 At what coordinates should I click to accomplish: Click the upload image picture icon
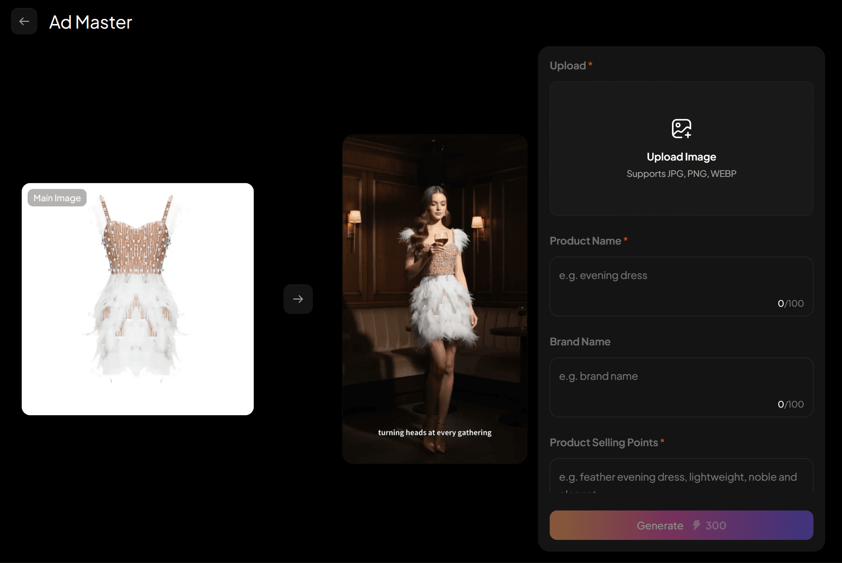click(x=681, y=129)
